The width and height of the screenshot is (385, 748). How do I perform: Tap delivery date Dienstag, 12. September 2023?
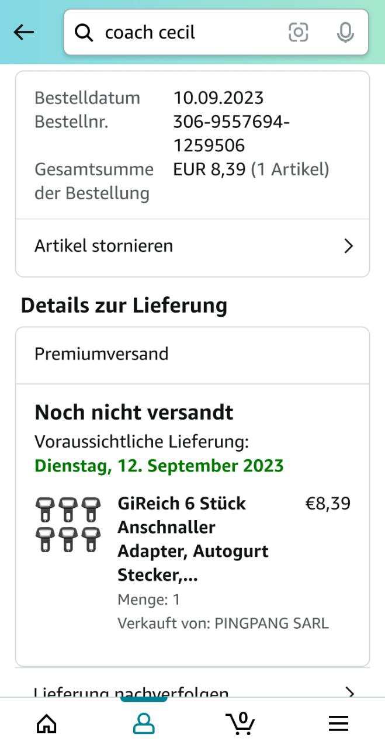coord(159,466)
